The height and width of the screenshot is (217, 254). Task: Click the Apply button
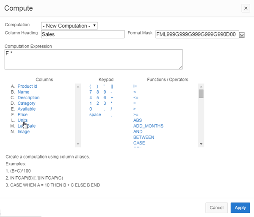point(240,208)
